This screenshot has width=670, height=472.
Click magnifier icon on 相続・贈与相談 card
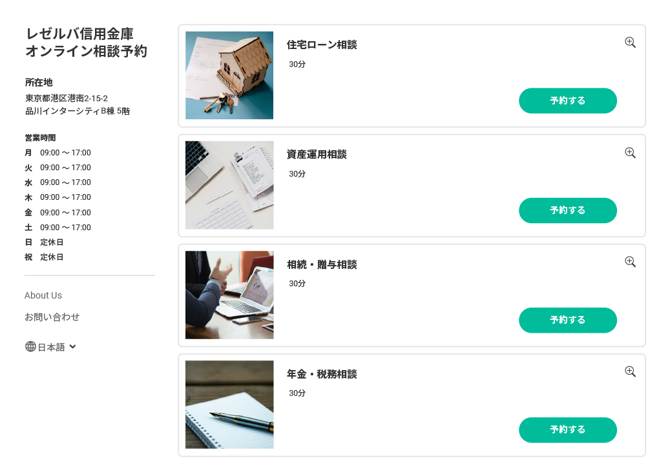pyautogui.click(x=630, y=262)
